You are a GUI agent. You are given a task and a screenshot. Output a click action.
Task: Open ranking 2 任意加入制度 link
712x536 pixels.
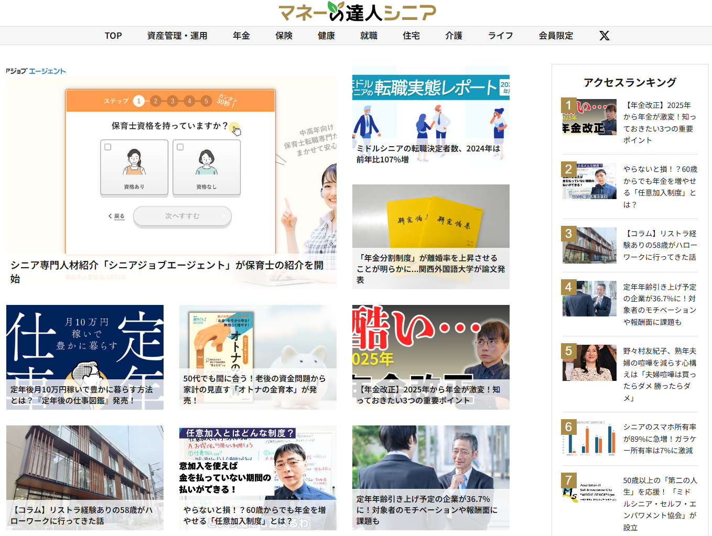pyautogui.click(x=660, y=187)
